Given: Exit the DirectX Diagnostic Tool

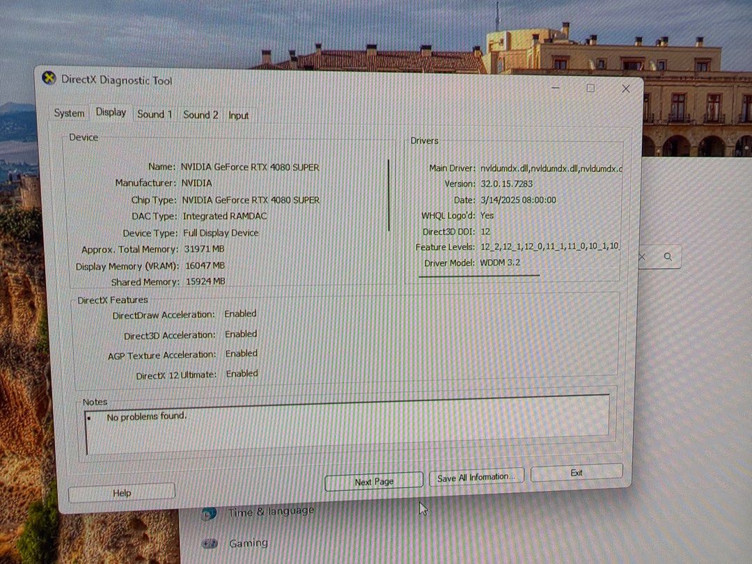Looking at the screenshot, I should click(577, 473).
